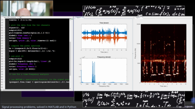Set breakpoint on line 21 dash
Screen dimensions: 195x109
[x=4, y=28]
